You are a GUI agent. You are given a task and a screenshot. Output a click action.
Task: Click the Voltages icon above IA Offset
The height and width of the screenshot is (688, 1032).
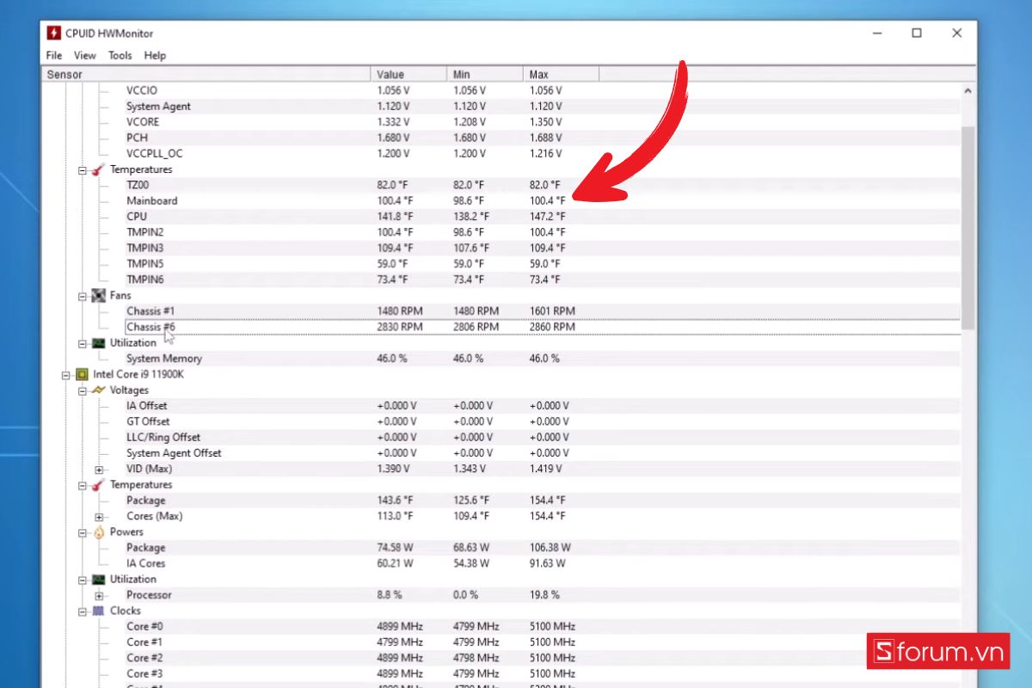tap(99, 390)
